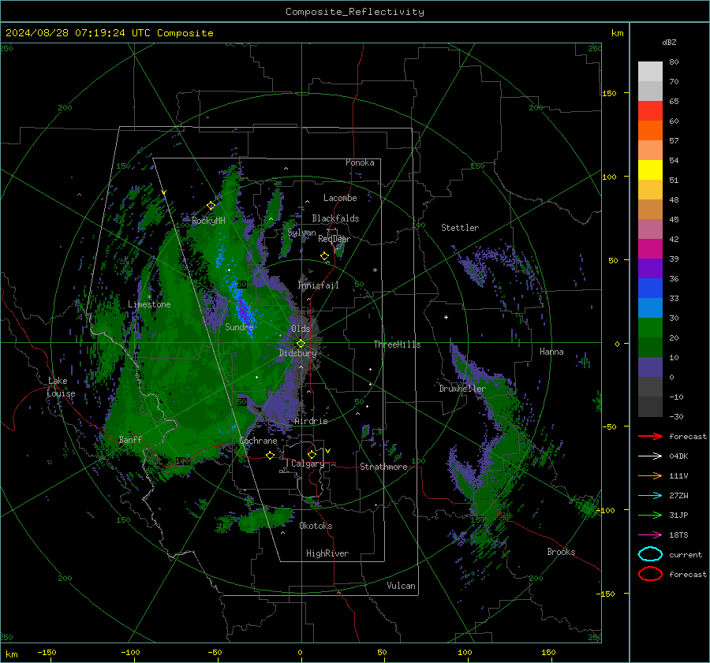Click the Composite_Reflectivity title

point(354,12)
